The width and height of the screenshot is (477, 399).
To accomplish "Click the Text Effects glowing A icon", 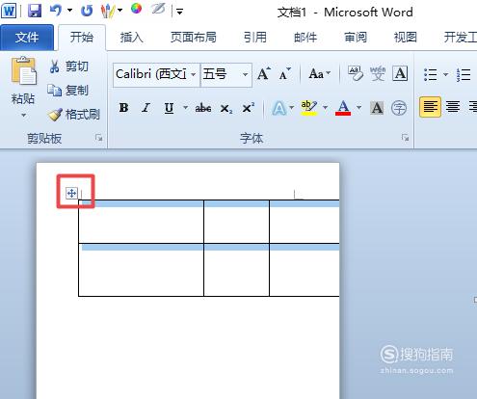I will (278, 108).
